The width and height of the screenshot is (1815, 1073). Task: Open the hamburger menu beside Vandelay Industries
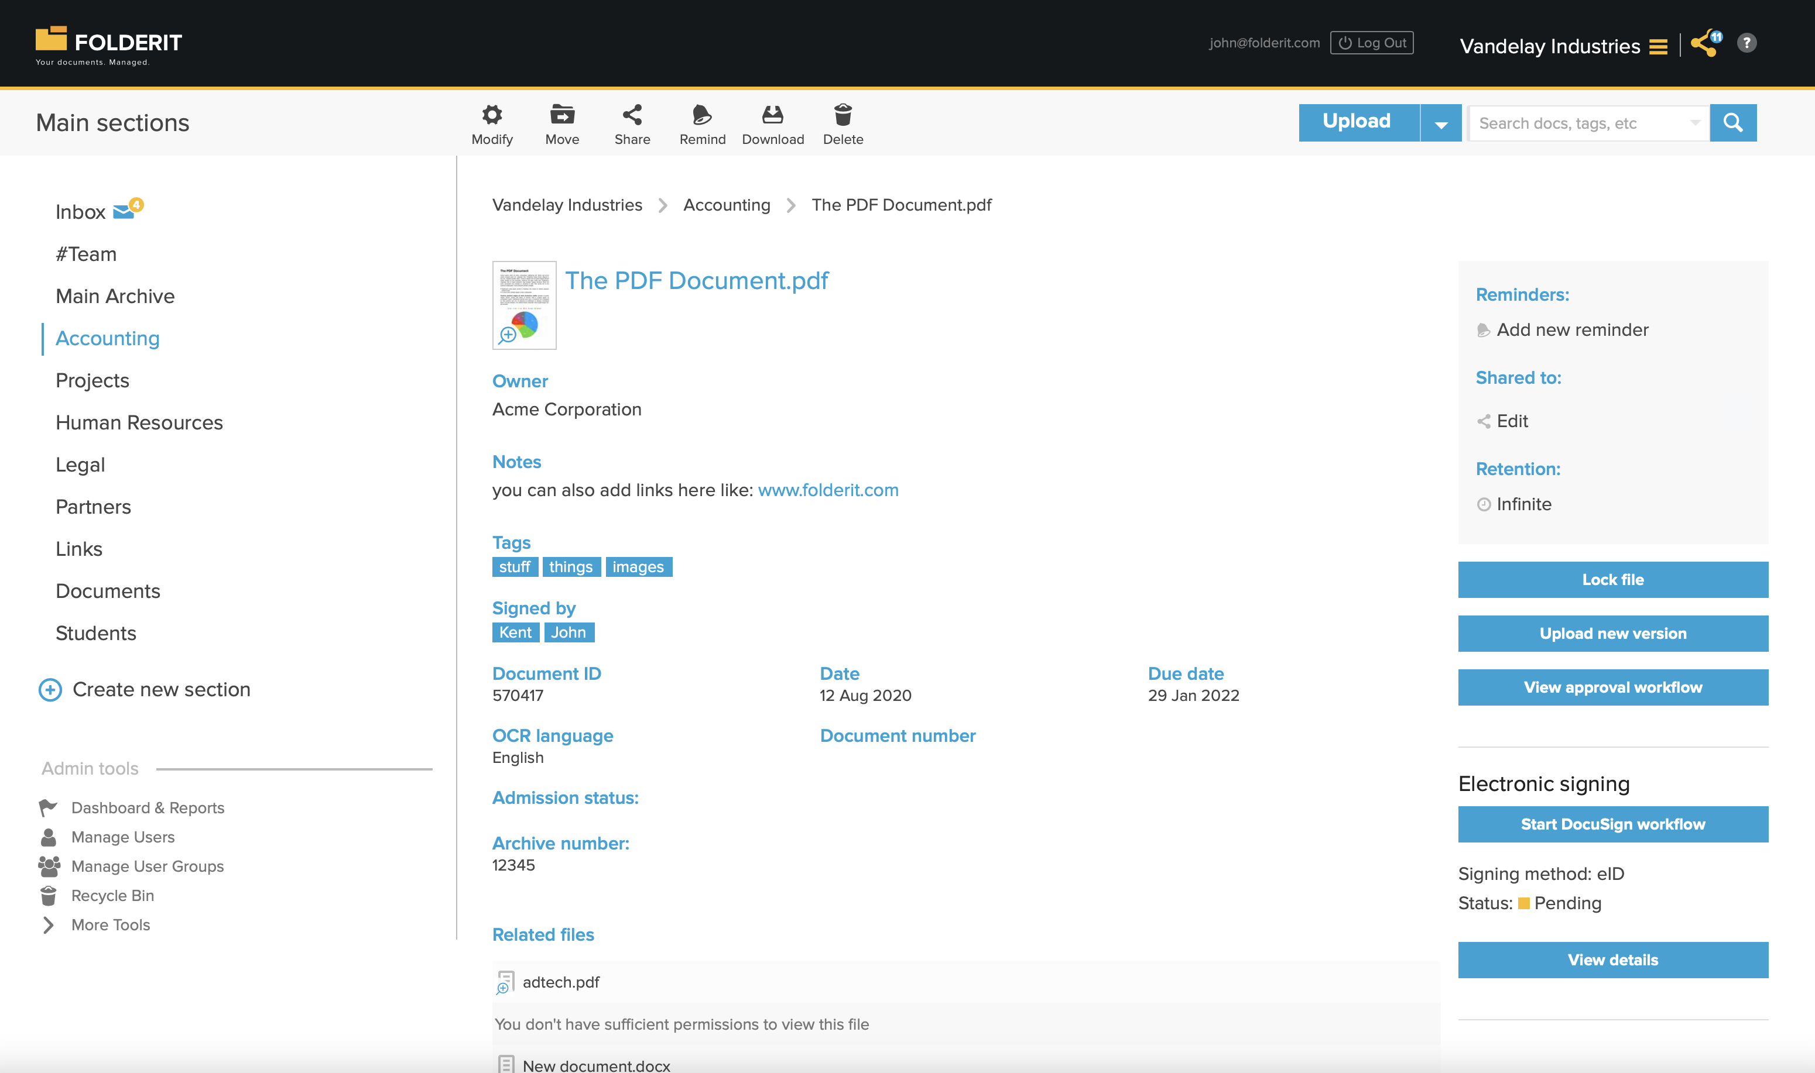click(1658, 46)
